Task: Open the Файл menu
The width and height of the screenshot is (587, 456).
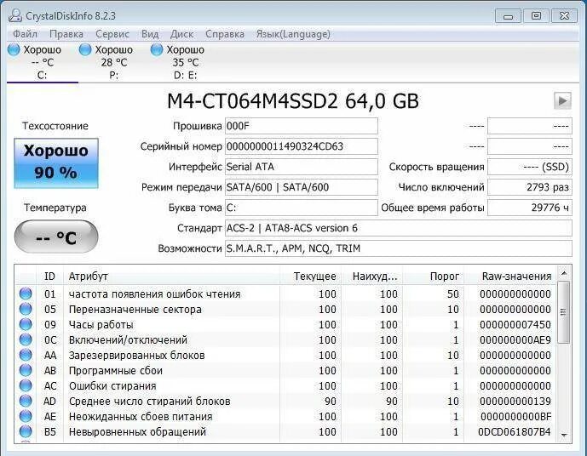Action: 25,34
